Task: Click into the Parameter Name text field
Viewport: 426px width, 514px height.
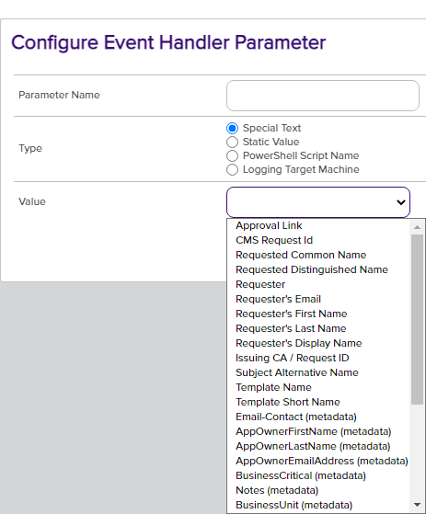Action: click(323, 96)
